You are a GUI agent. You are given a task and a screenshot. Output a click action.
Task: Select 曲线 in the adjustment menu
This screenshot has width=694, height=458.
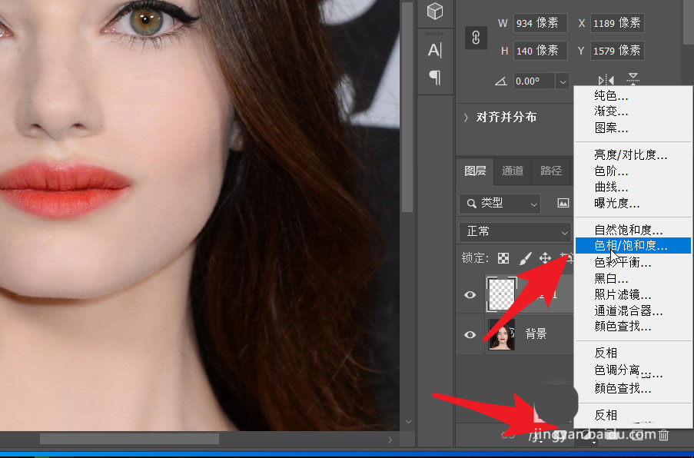[x=611, y=187]
